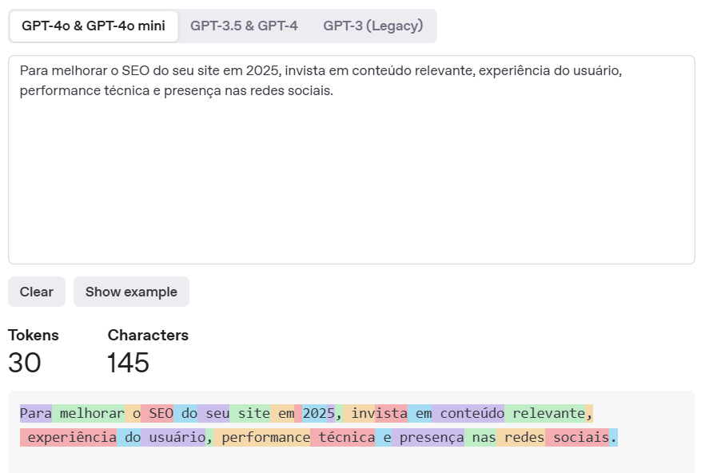Select the red 'sociais' token
Screen dimensions: 701x473
tap(579, 438)
